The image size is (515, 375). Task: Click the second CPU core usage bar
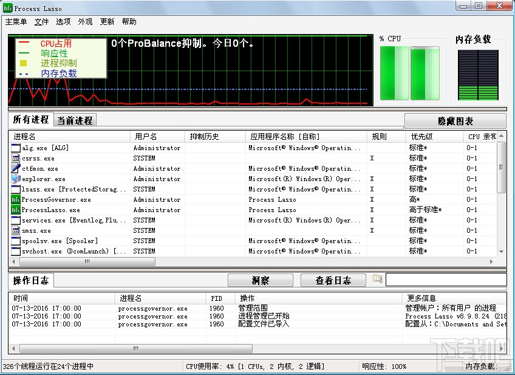point(425,73)
